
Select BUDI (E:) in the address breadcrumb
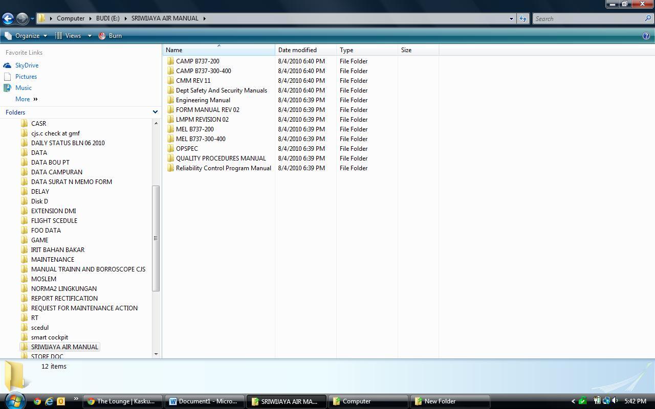107,18
